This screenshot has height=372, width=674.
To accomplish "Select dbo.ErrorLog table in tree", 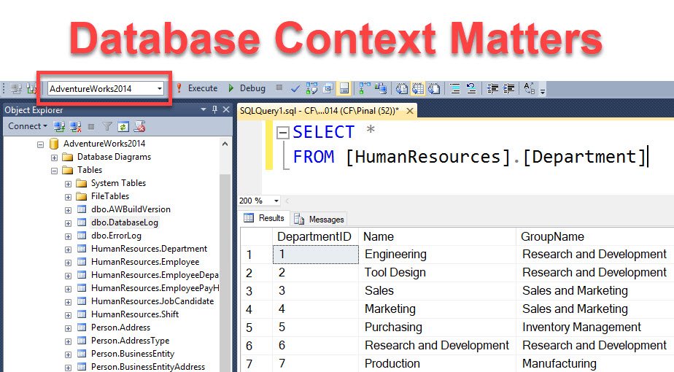I will tap(116, 236).
